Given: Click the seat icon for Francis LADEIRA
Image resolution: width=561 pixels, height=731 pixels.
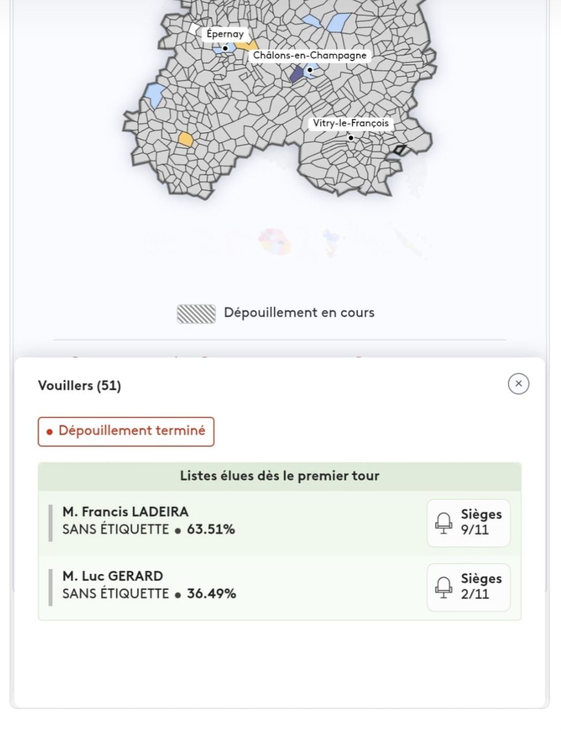Looking at the screenshot, I should (x=443, y=523).
